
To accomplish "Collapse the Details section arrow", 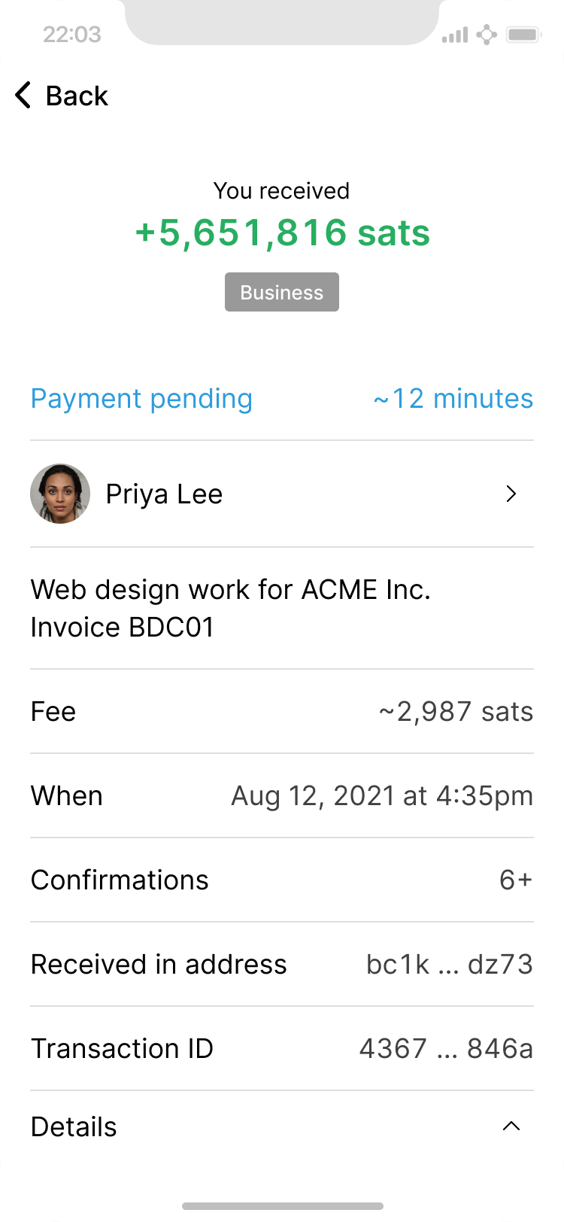I will [511, 1126].
